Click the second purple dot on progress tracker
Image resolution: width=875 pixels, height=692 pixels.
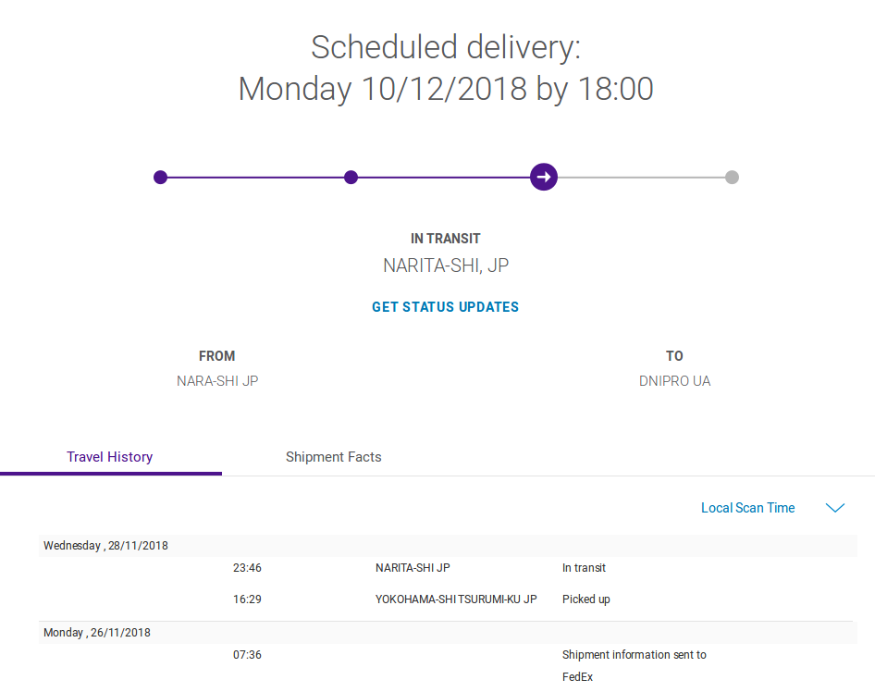(x=351, y=178)
